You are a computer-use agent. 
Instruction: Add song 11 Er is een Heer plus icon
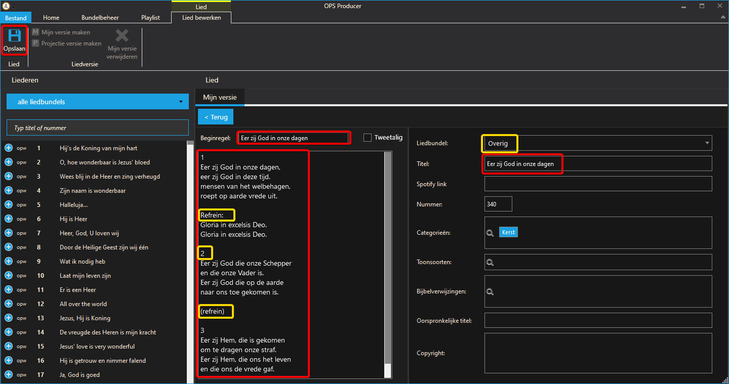pyautogui.click(x=9, y=290)
